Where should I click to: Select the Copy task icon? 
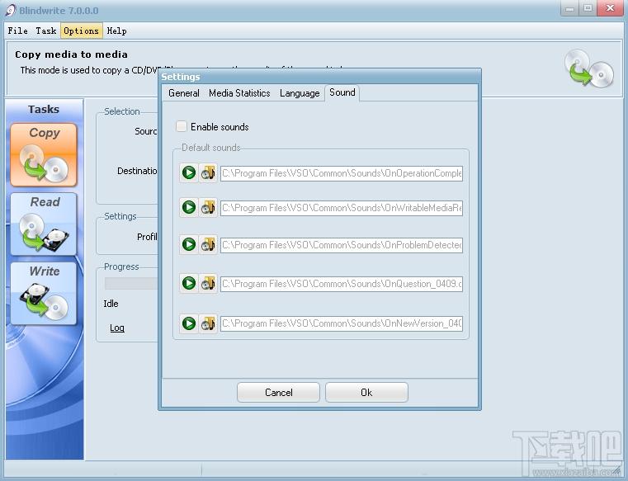coord(44,155)
